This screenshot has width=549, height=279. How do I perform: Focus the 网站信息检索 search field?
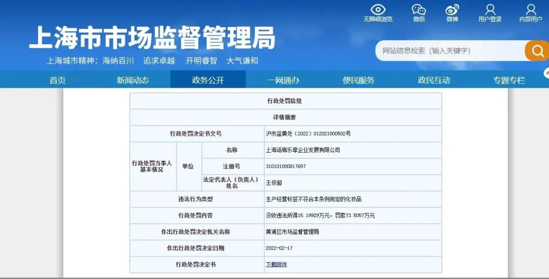click(x=450, y=51)
